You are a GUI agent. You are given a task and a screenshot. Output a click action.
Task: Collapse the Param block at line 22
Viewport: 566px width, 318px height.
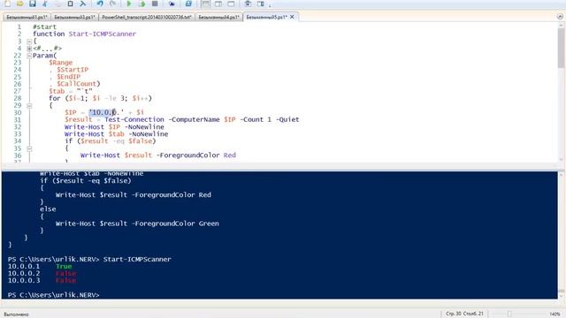point(29,56)
